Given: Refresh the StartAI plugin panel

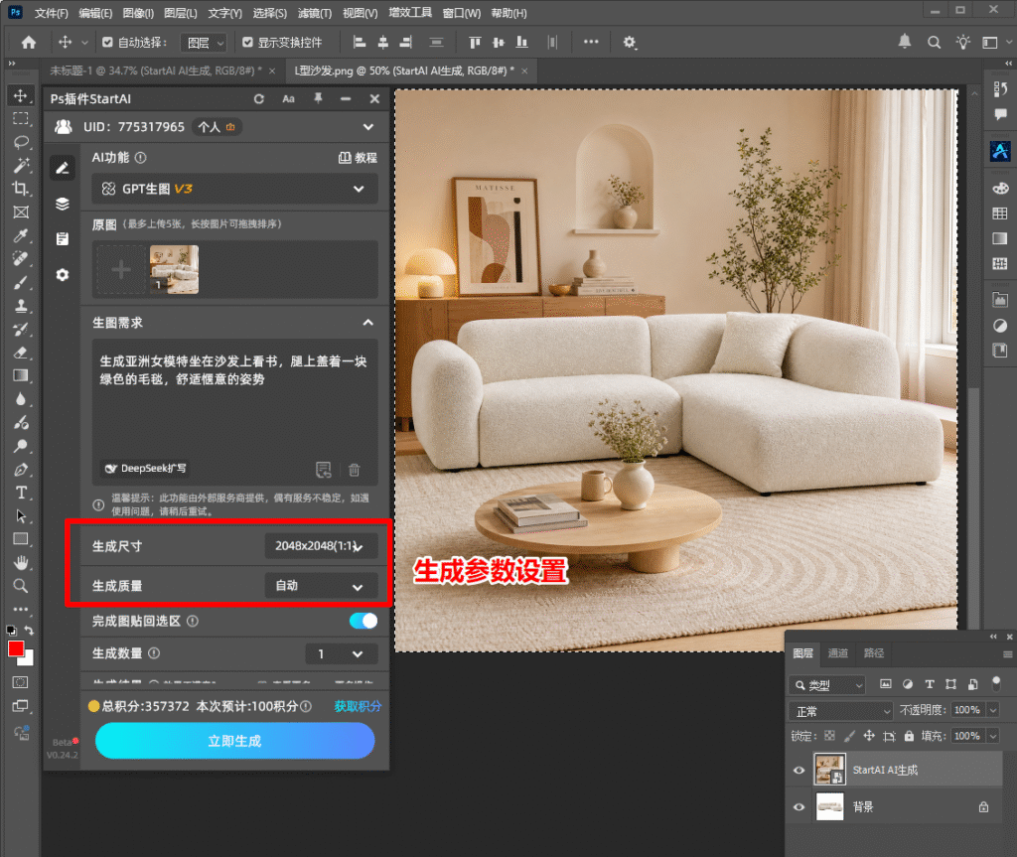Looking at the screenshot, I should coord(259,98).
